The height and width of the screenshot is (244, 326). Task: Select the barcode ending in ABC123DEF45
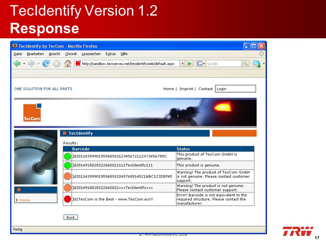tap(122, 177)
